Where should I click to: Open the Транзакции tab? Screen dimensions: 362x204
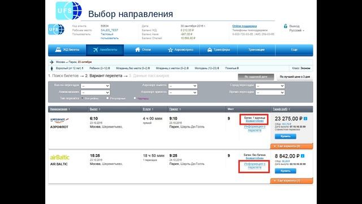coord(256,50)
